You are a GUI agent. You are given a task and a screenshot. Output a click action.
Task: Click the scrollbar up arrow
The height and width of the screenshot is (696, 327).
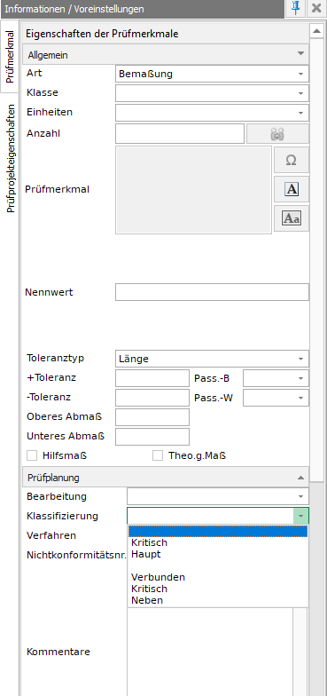pyautogui.click(x=317, y=30)
